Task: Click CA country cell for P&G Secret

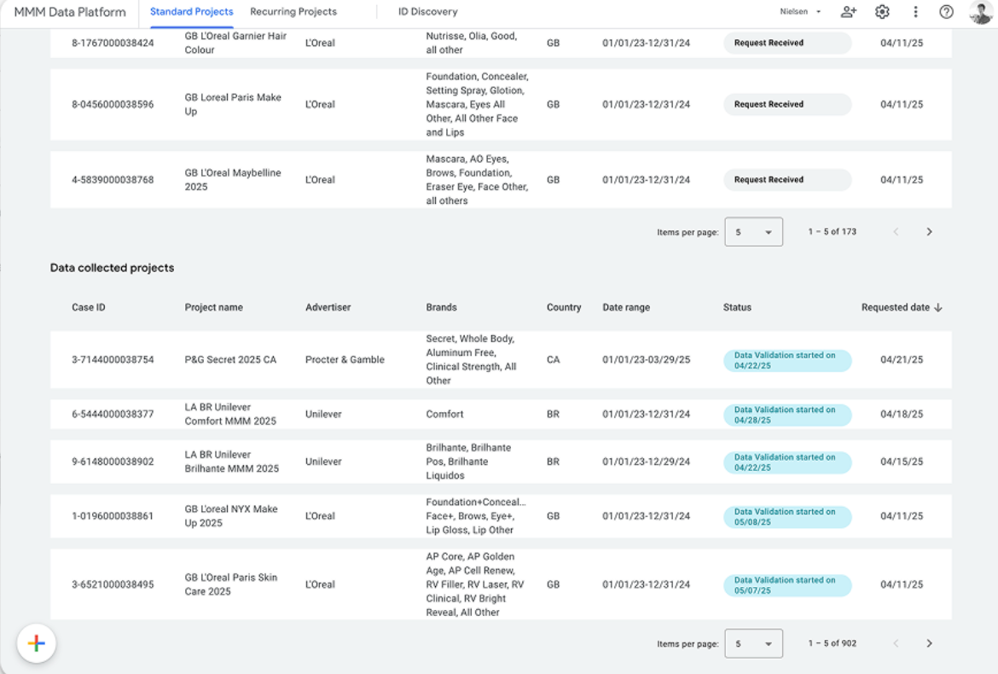Action: click(x=553, y=359)
